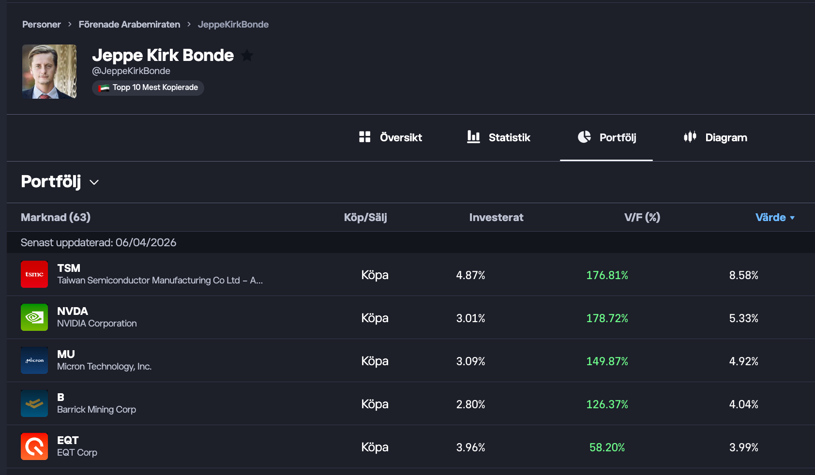The width and height of the screenshot is (815, 475).
Task: Click the Barrick Mining logo icon
Action: [34, 403]
